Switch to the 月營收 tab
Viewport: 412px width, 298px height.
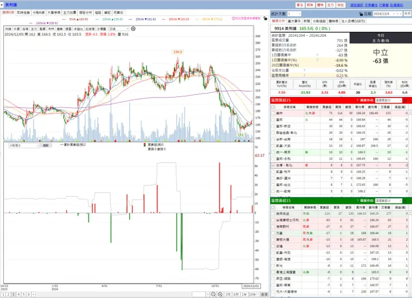(x=118, y=13)
